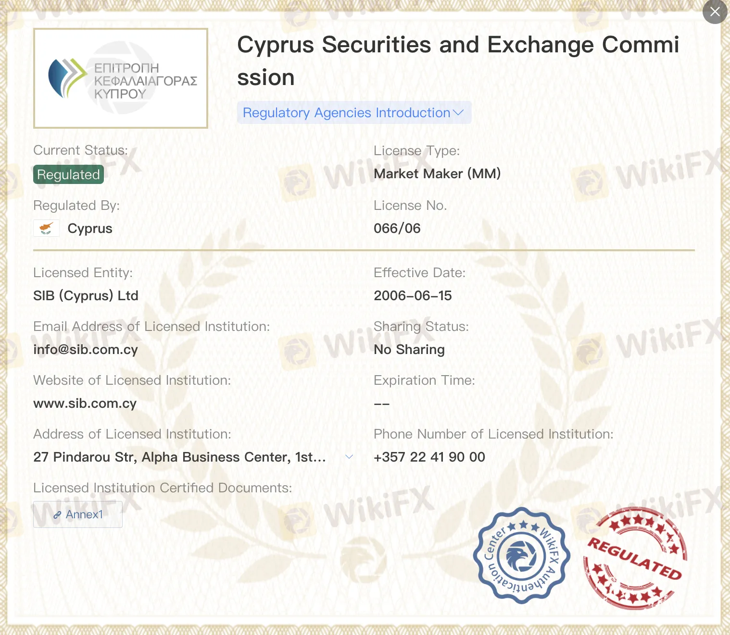Select the effective date 2006-06-15
Image resolution: width=730 pixels, height=635 pixels.
click(413, 295)
